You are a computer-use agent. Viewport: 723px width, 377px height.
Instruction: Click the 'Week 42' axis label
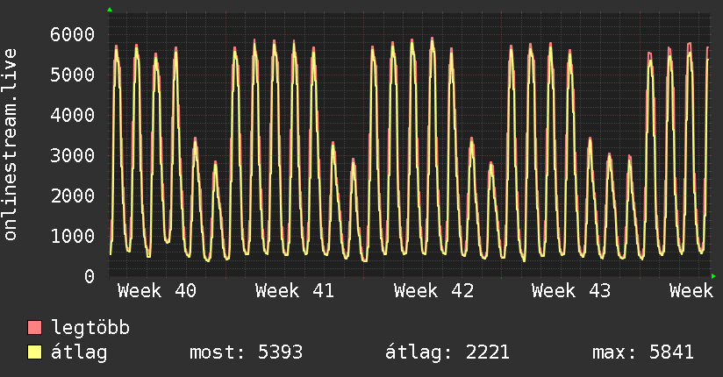coord(433,291)
